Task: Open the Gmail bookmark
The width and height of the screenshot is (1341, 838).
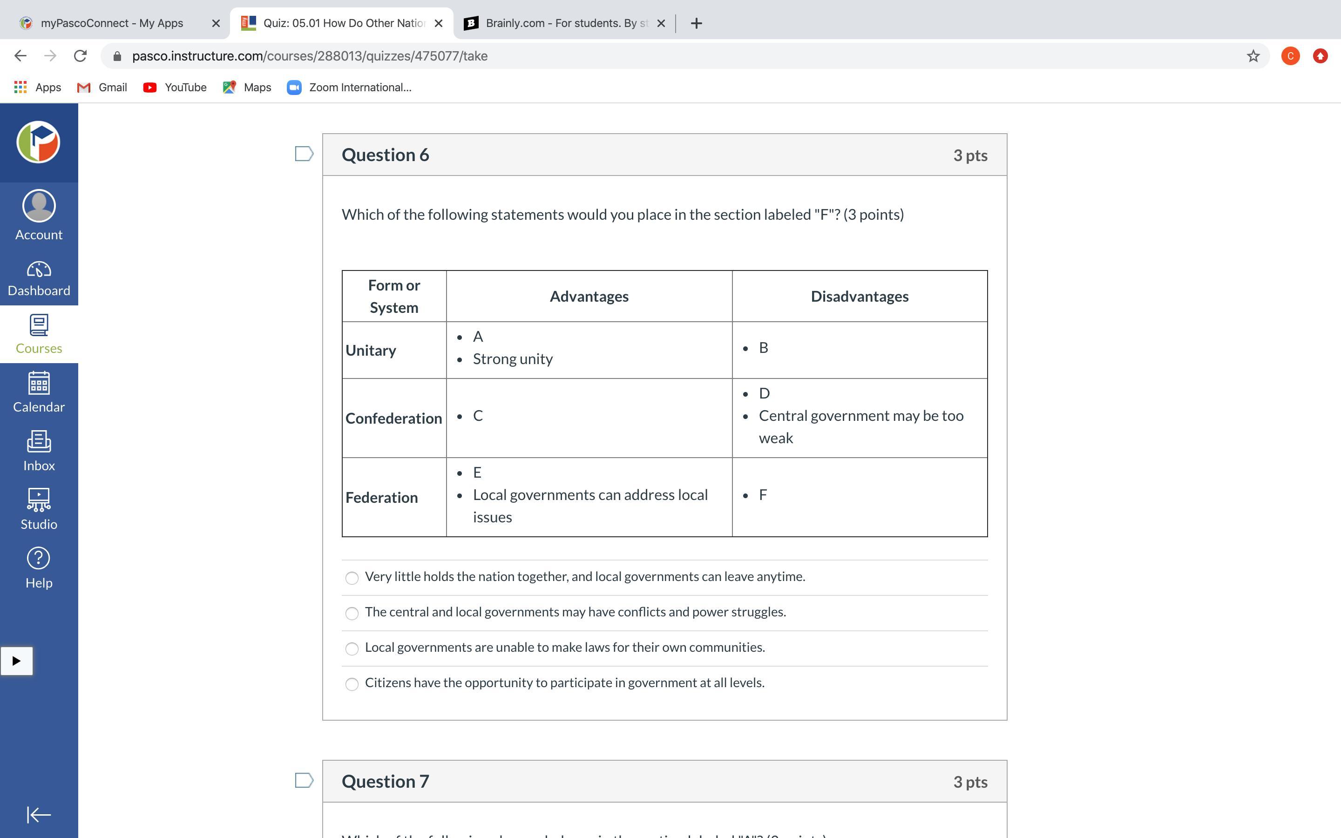Action: (102, 88)
